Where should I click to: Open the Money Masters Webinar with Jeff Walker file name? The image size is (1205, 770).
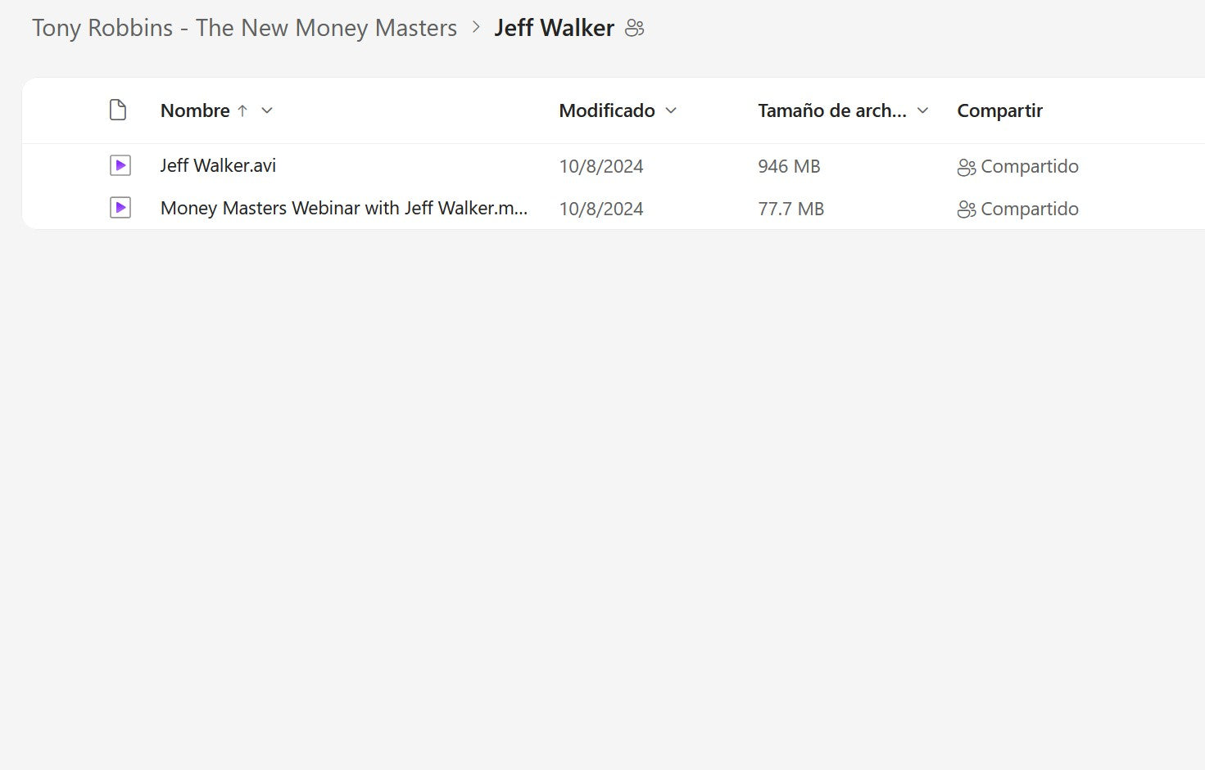[x=343, y=209]
